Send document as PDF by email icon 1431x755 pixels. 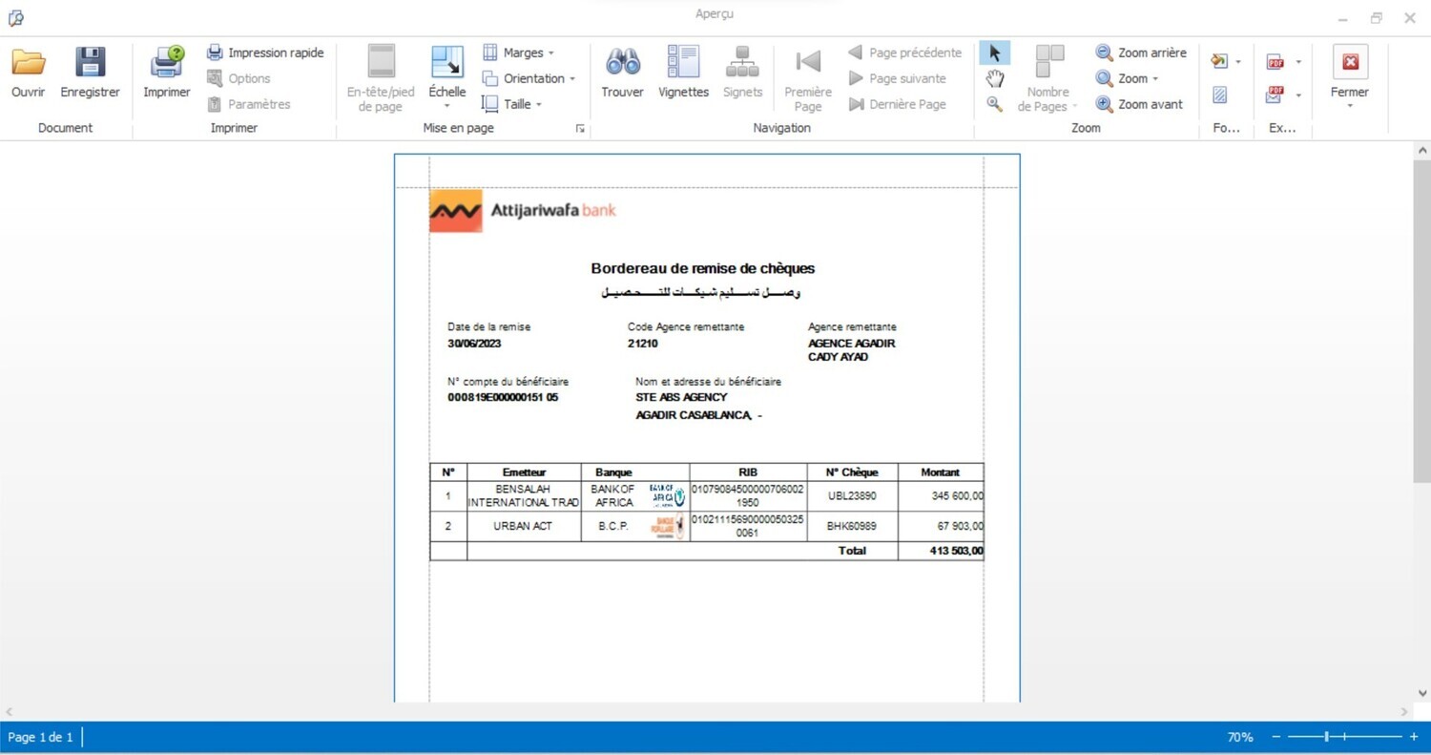coord(1275,94)
